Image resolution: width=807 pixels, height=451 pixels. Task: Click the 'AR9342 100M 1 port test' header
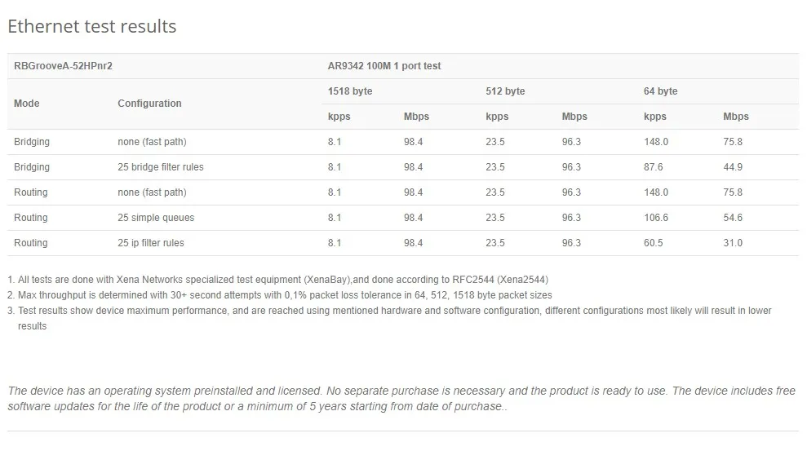pyautogui.click(x=384, y=66)
